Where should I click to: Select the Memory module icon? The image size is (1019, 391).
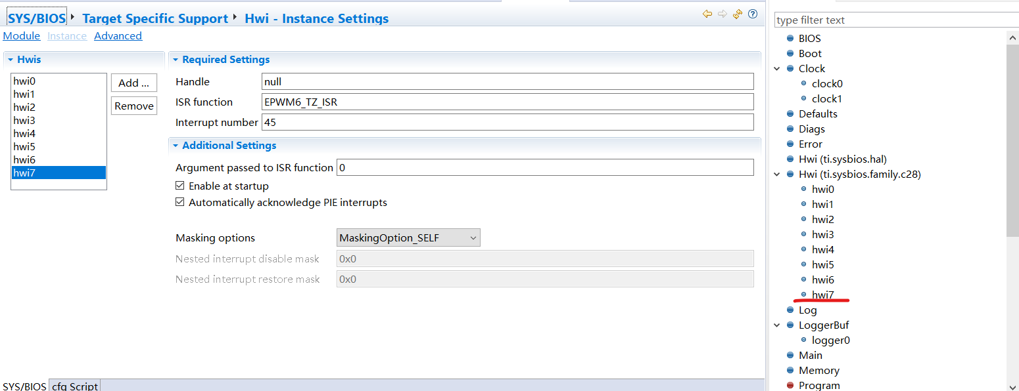click(790, 371)
